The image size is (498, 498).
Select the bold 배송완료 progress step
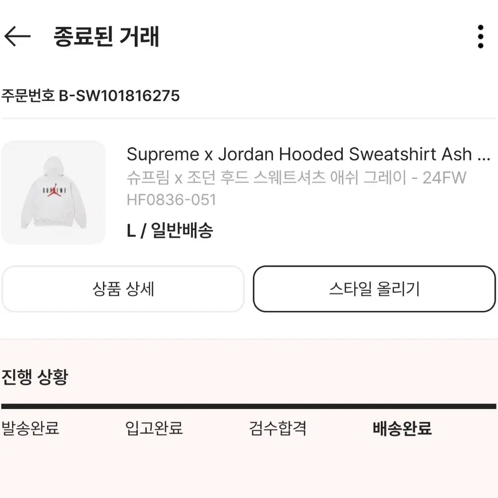(x=402, y=428)
